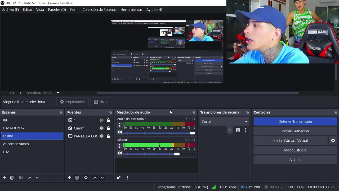339x191 pixels.
Task: Hide the PANTALLA COM source
Action: tap(101, 136)
